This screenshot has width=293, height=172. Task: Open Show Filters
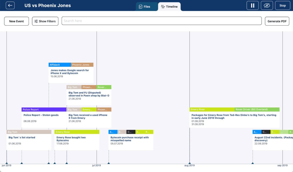45,21
